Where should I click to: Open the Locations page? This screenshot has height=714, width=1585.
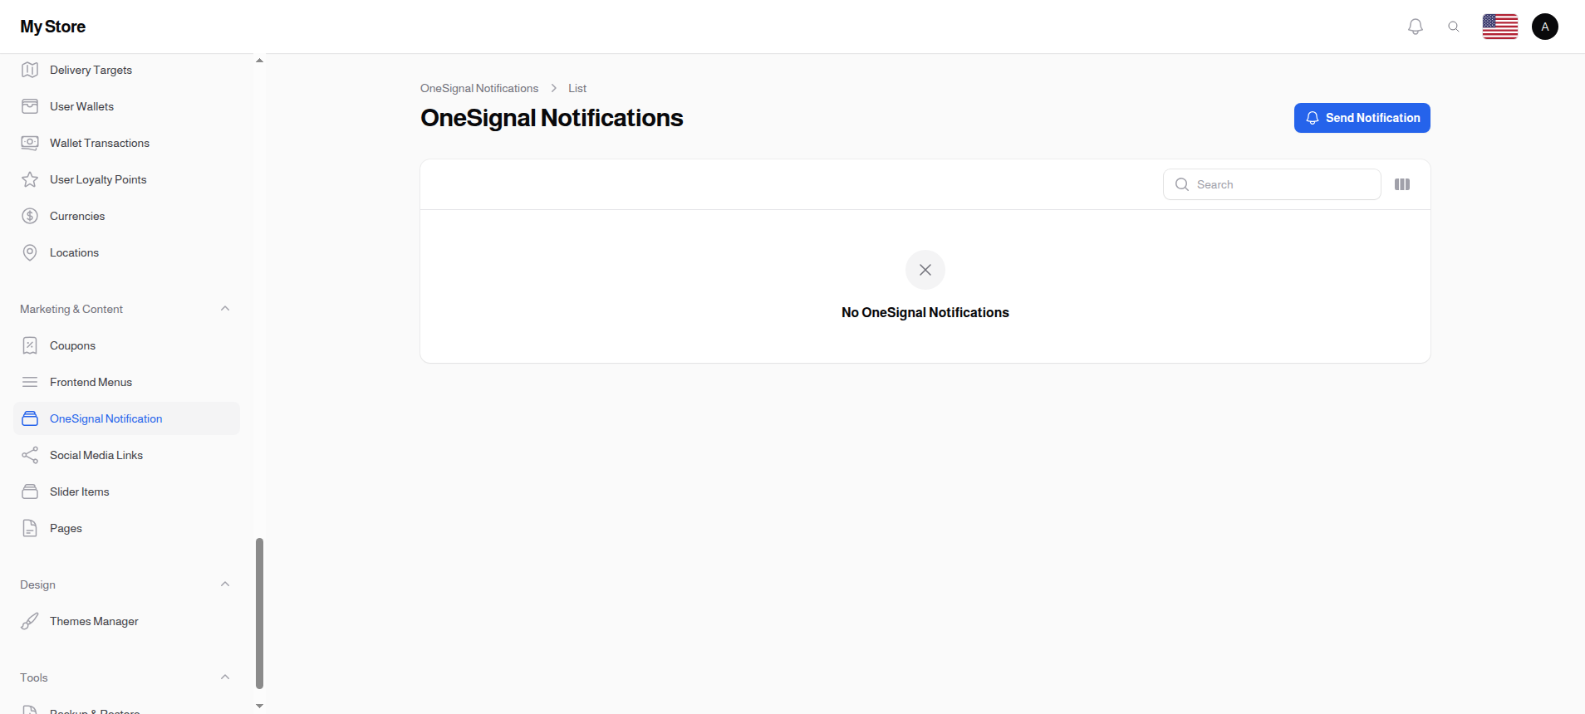[x=126, y=252]
